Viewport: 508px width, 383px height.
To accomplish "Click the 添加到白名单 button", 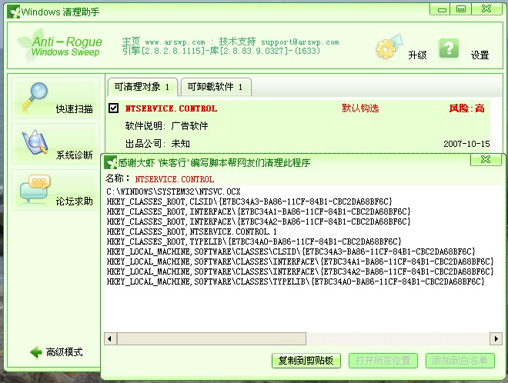I will coord(460,361).
